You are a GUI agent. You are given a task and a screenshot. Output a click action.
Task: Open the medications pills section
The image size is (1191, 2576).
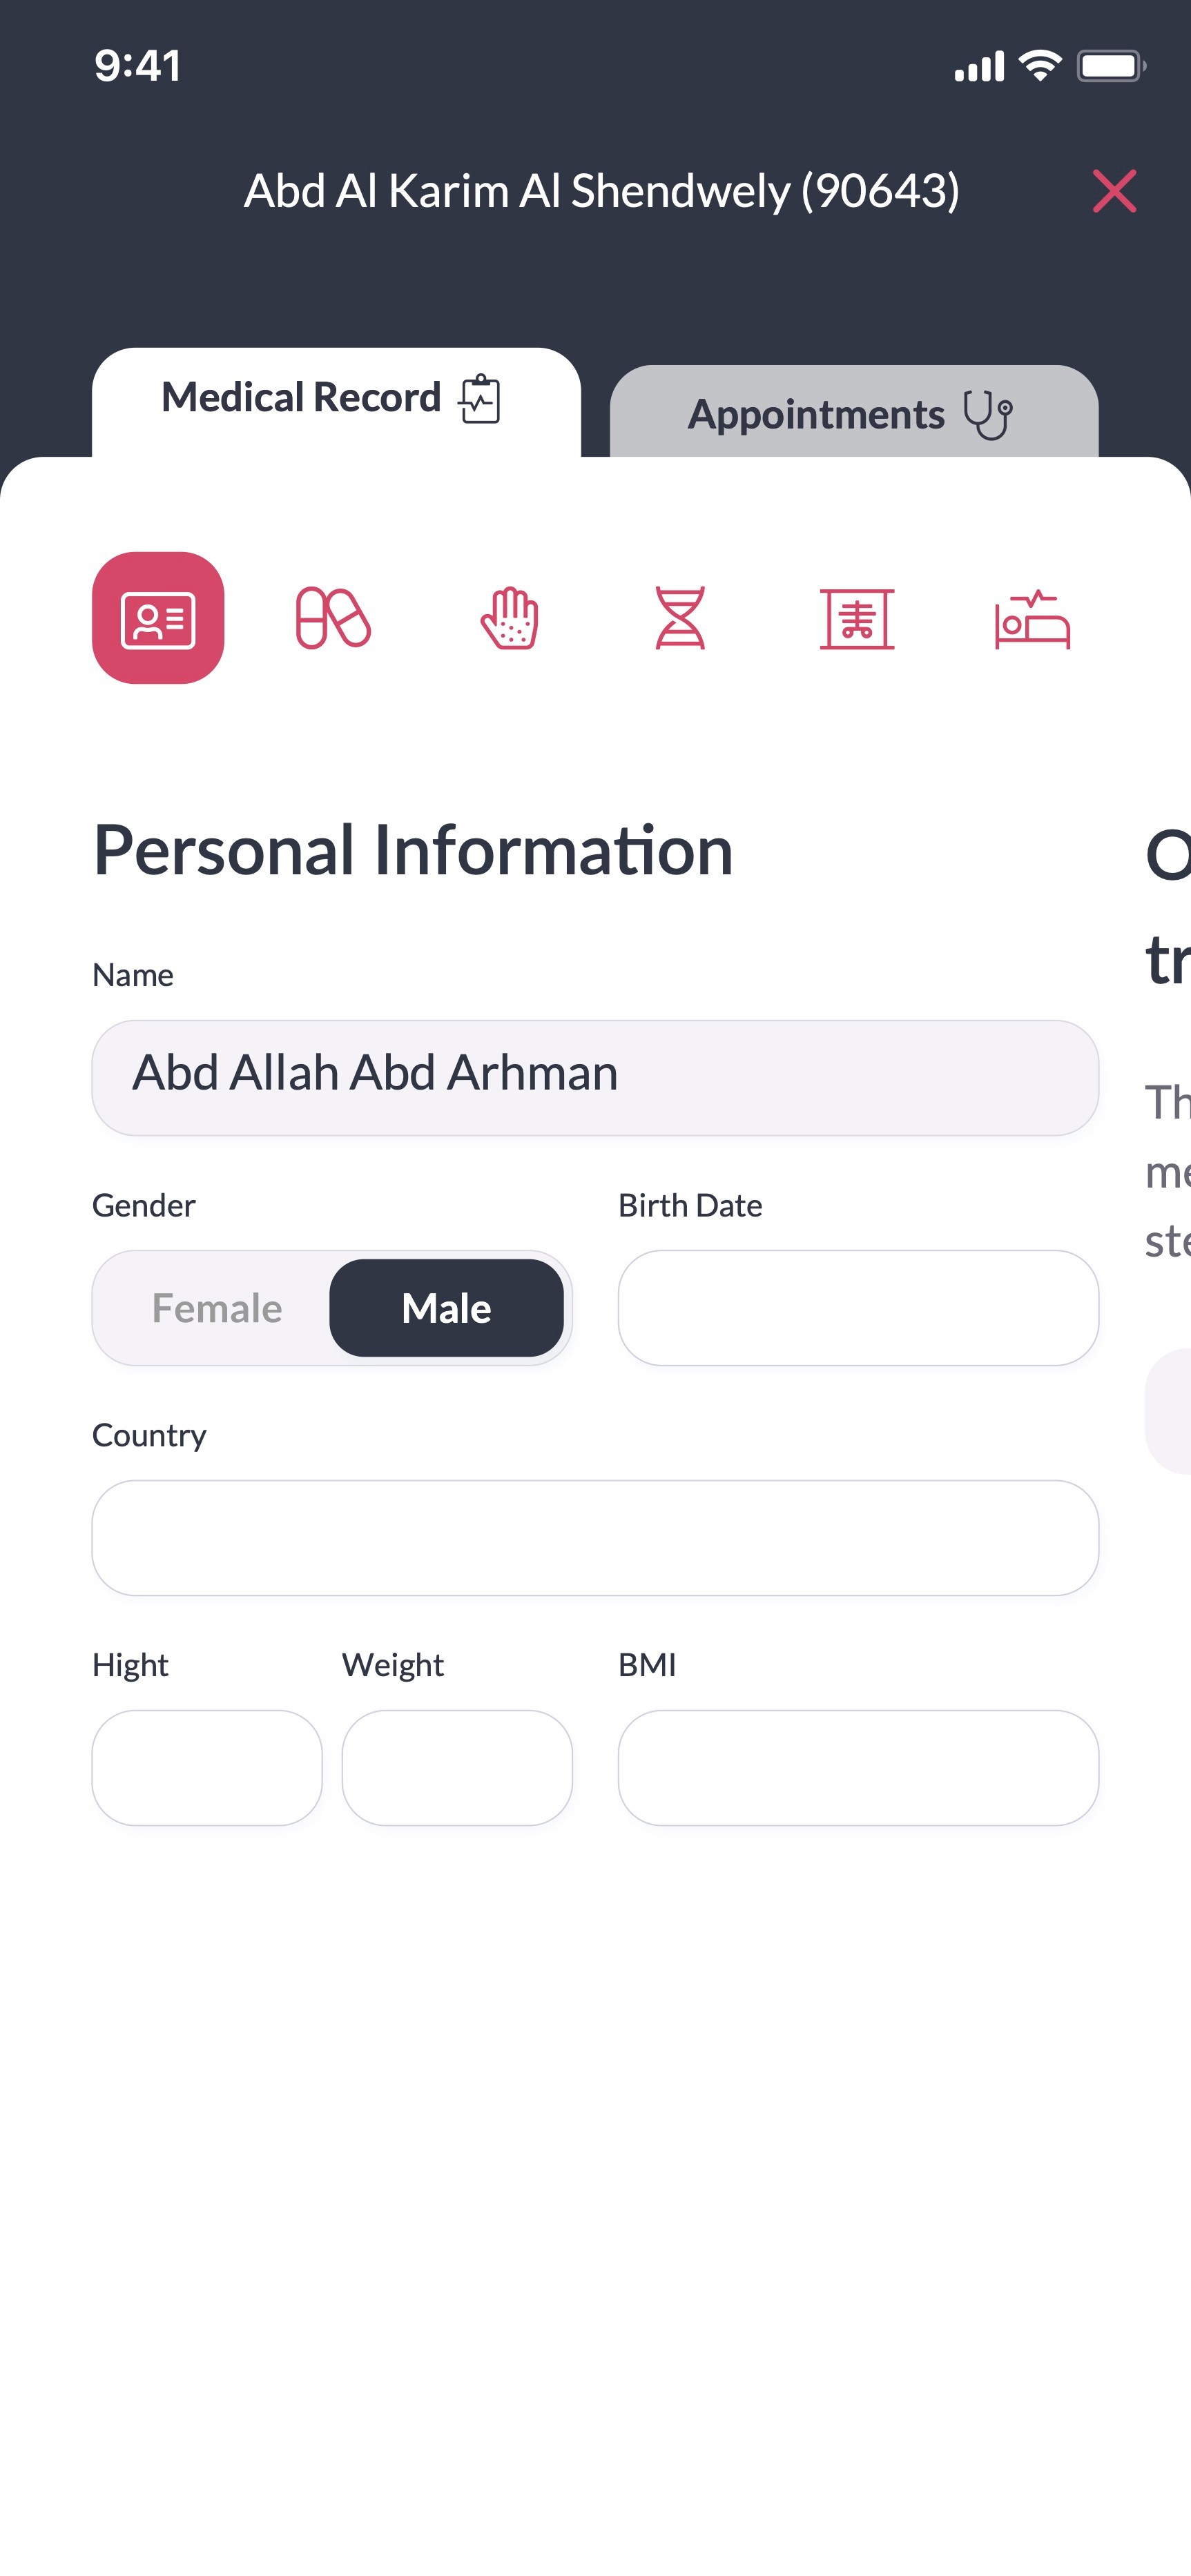point(333,618)
